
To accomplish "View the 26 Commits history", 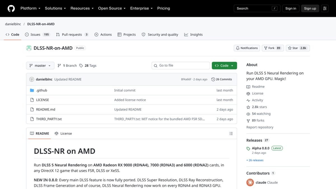I will click(x=222, y=79).
